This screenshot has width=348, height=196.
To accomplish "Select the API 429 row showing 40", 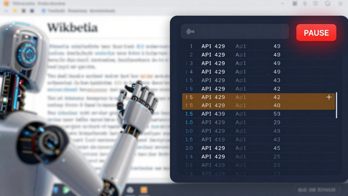I will [245, 105].
